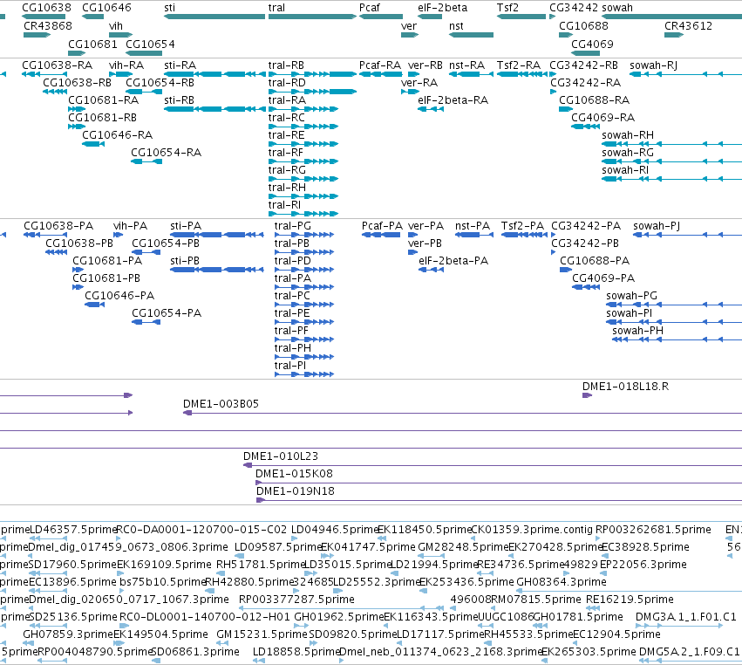The image size is (742, 665).
Task: Select the Tsf2 gene span bar
Action: 521,17
